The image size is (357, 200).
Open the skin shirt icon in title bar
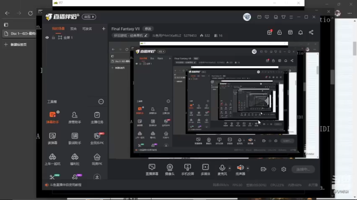pos(283,17)
